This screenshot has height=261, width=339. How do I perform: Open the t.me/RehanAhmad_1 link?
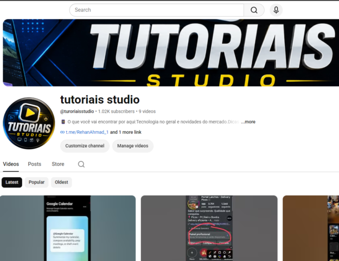click(87, 132)
